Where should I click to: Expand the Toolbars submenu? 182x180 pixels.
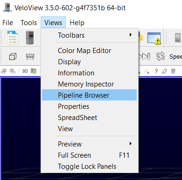tap(90, 35)
